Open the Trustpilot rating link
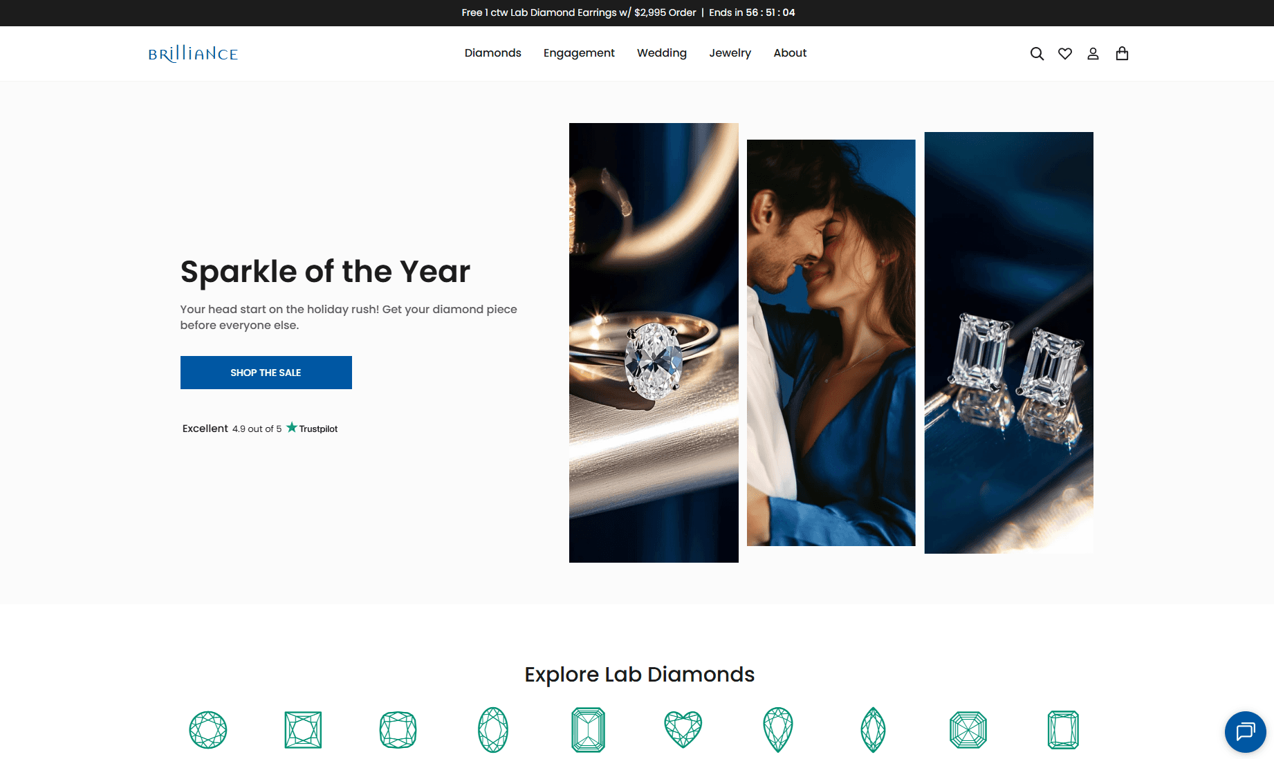This screenshot has width=1274, height=759. point(260,429)
